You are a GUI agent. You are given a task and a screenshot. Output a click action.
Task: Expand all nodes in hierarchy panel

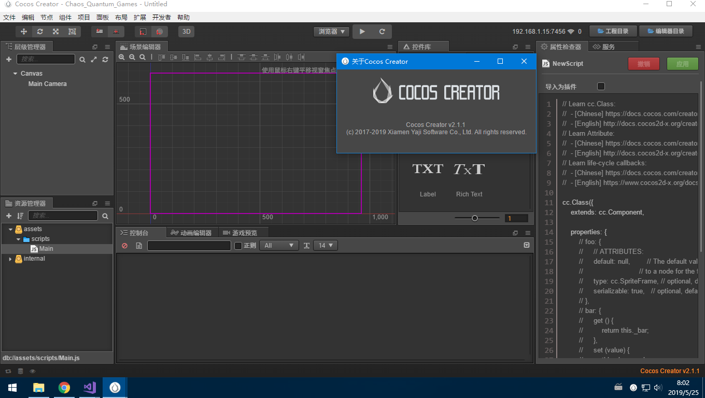pyautogui.click(x=94, y=60)
